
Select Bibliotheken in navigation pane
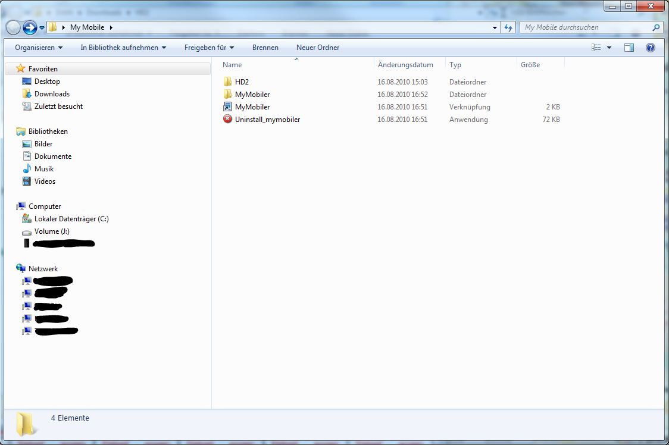click(48, 131)
